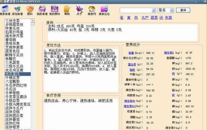Select 冬瓜拌西红柿 in the recipe list
Viewport: 207px width, 130px height.
pos(18,85)
